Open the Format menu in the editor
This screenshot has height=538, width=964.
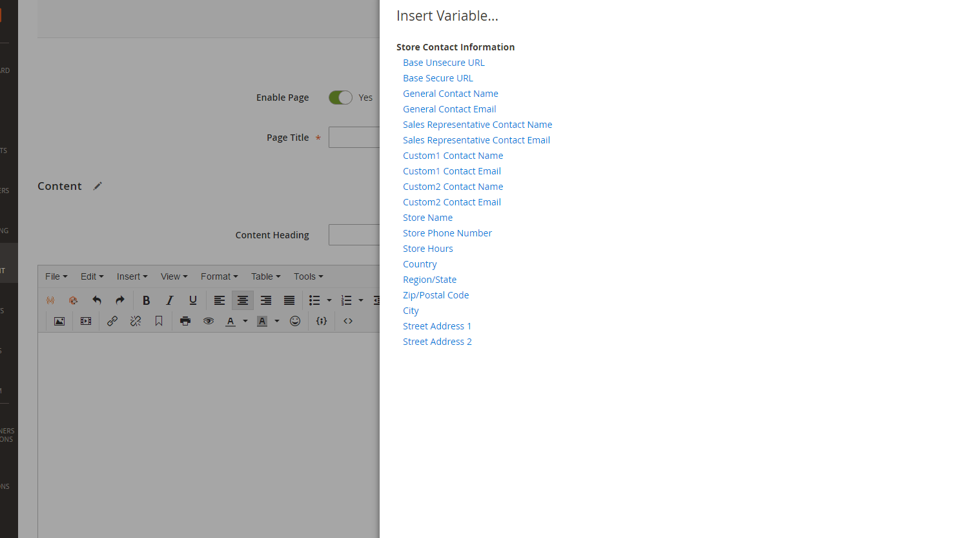point(219,276)
